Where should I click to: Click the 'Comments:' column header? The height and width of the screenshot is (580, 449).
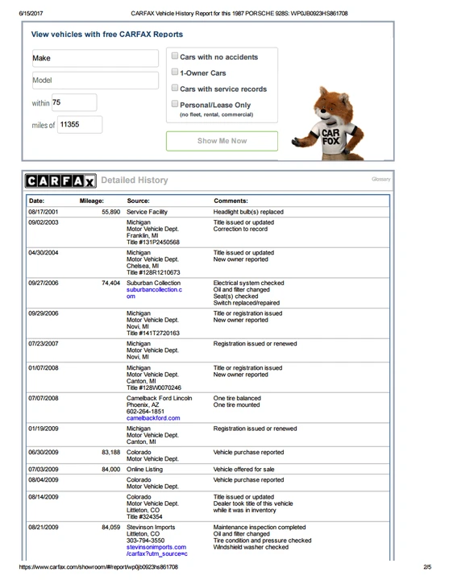click(231, 201)
